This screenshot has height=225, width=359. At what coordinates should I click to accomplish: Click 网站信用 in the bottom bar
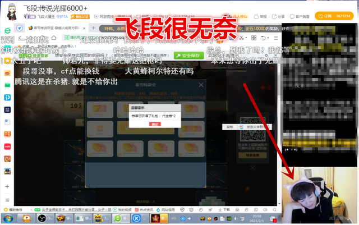(x=165, y=210)
